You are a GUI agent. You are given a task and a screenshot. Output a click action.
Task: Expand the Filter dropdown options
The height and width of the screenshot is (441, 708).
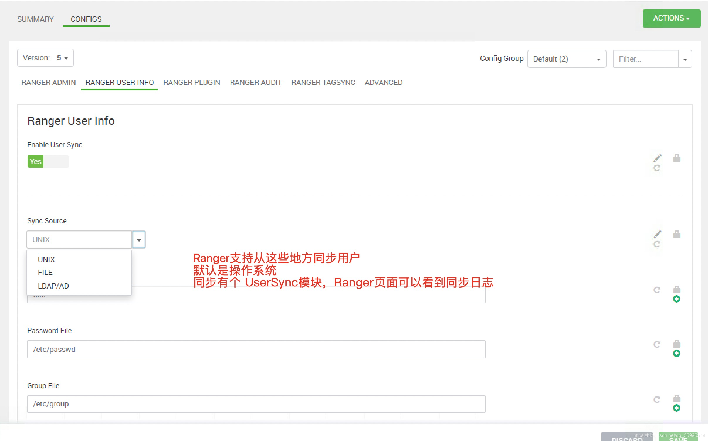[x=685, y=59]
